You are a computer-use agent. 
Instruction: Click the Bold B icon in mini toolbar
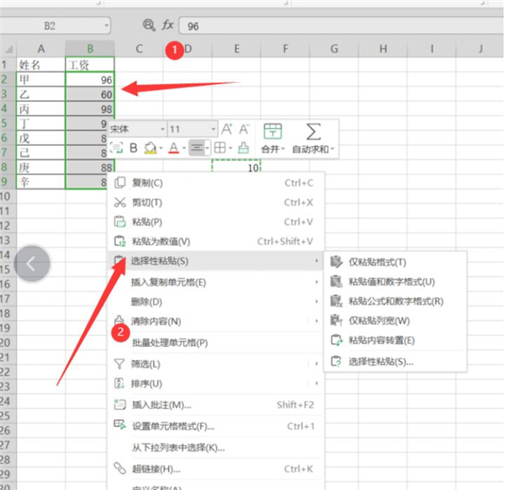[x=133, y=148]
